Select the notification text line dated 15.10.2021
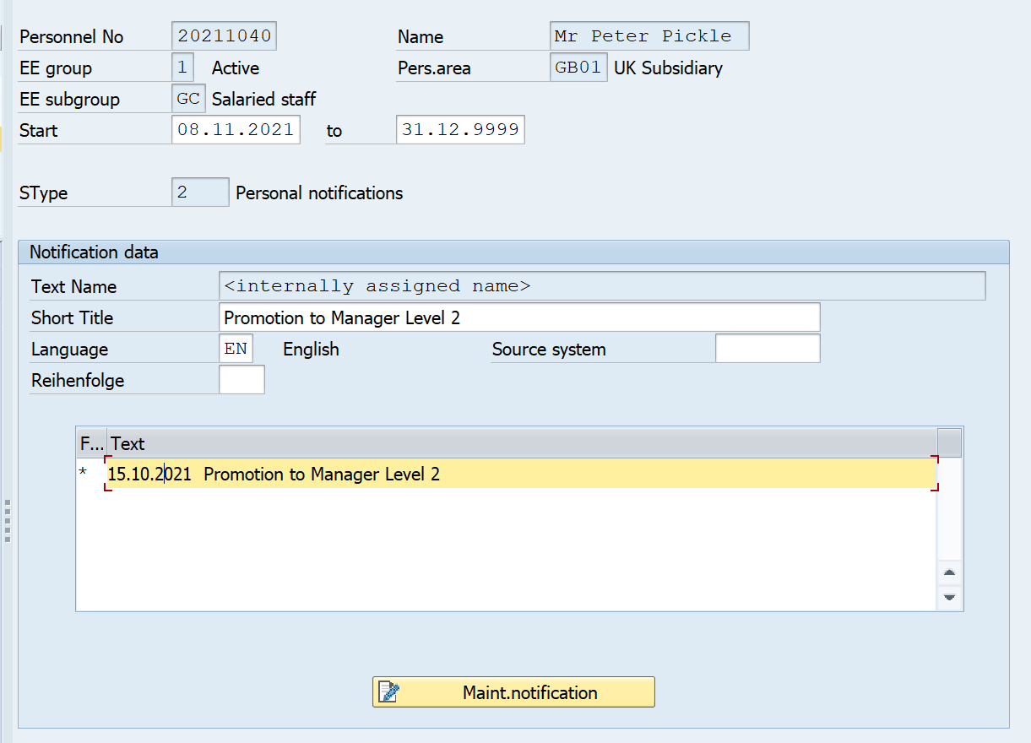Image resolution: width=1031 pixels, height=743 pixels. [x=522, y=474]
